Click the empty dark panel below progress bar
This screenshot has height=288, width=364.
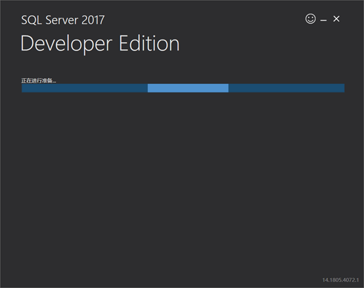pyautogui.click(x=182, y=180)
